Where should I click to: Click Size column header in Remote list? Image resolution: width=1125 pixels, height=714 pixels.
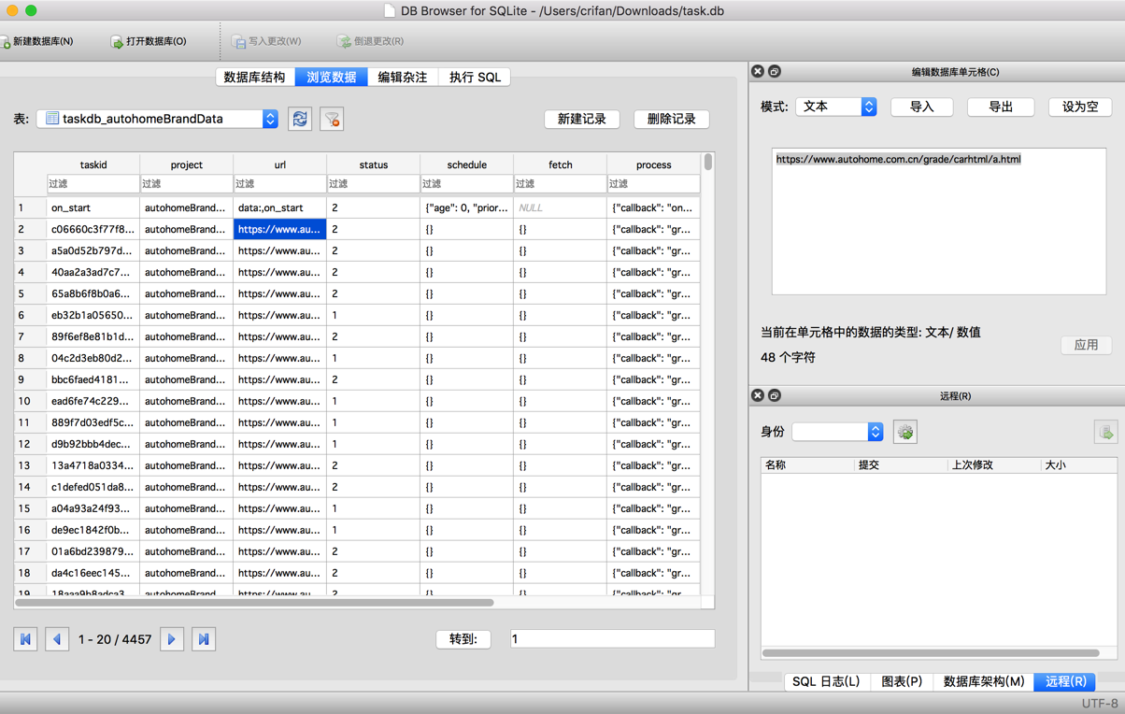(1079, 464)
